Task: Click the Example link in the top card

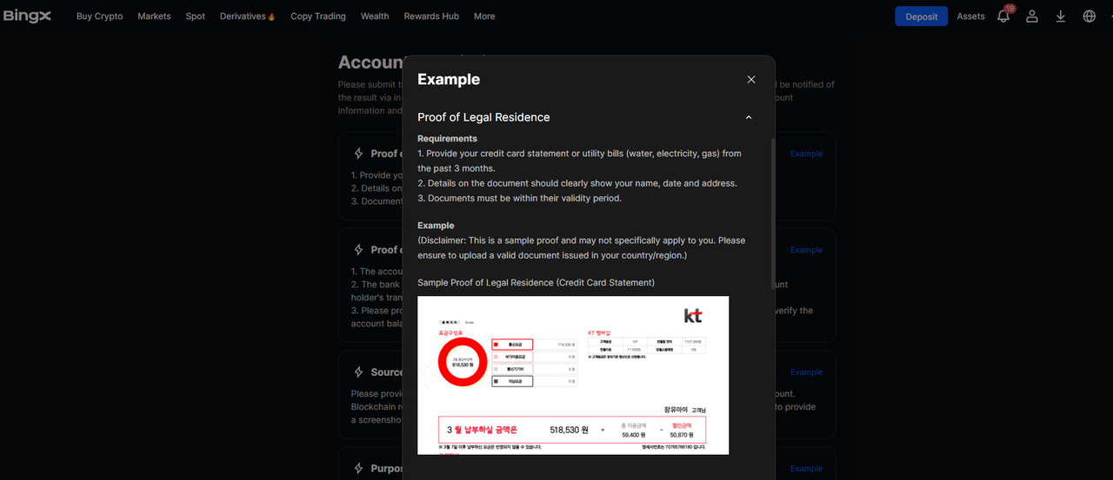Action: tap(806, 154)
